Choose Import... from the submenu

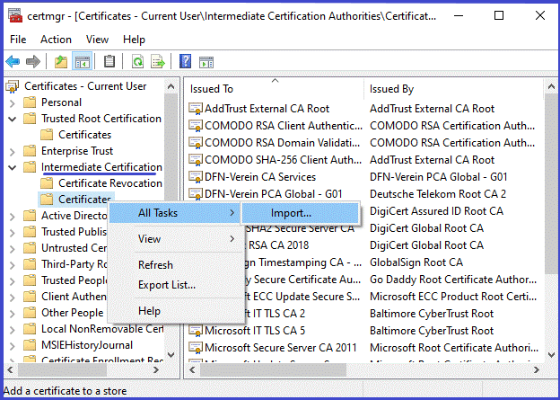(x=301, y=213)
